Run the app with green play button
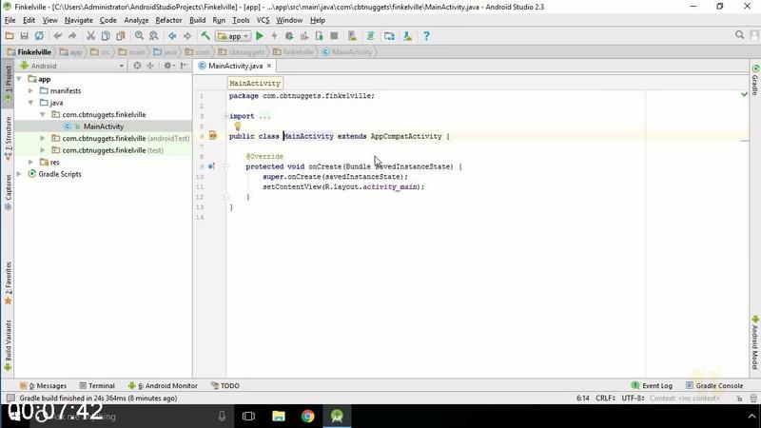 [x=260, y=36]
